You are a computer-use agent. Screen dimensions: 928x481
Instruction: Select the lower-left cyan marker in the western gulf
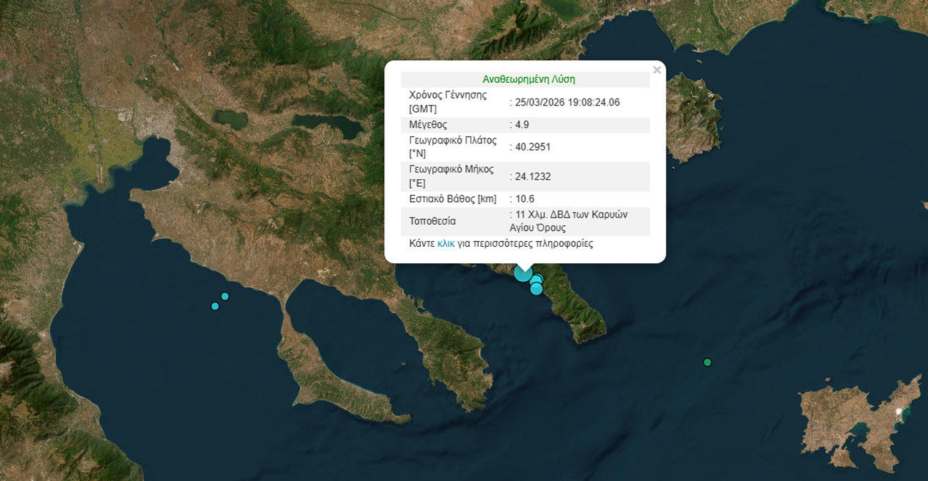pyautogui.click(x=215, y=306)
